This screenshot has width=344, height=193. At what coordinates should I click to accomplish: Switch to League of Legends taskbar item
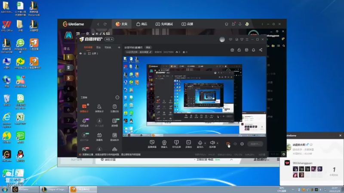pos(54,189)
